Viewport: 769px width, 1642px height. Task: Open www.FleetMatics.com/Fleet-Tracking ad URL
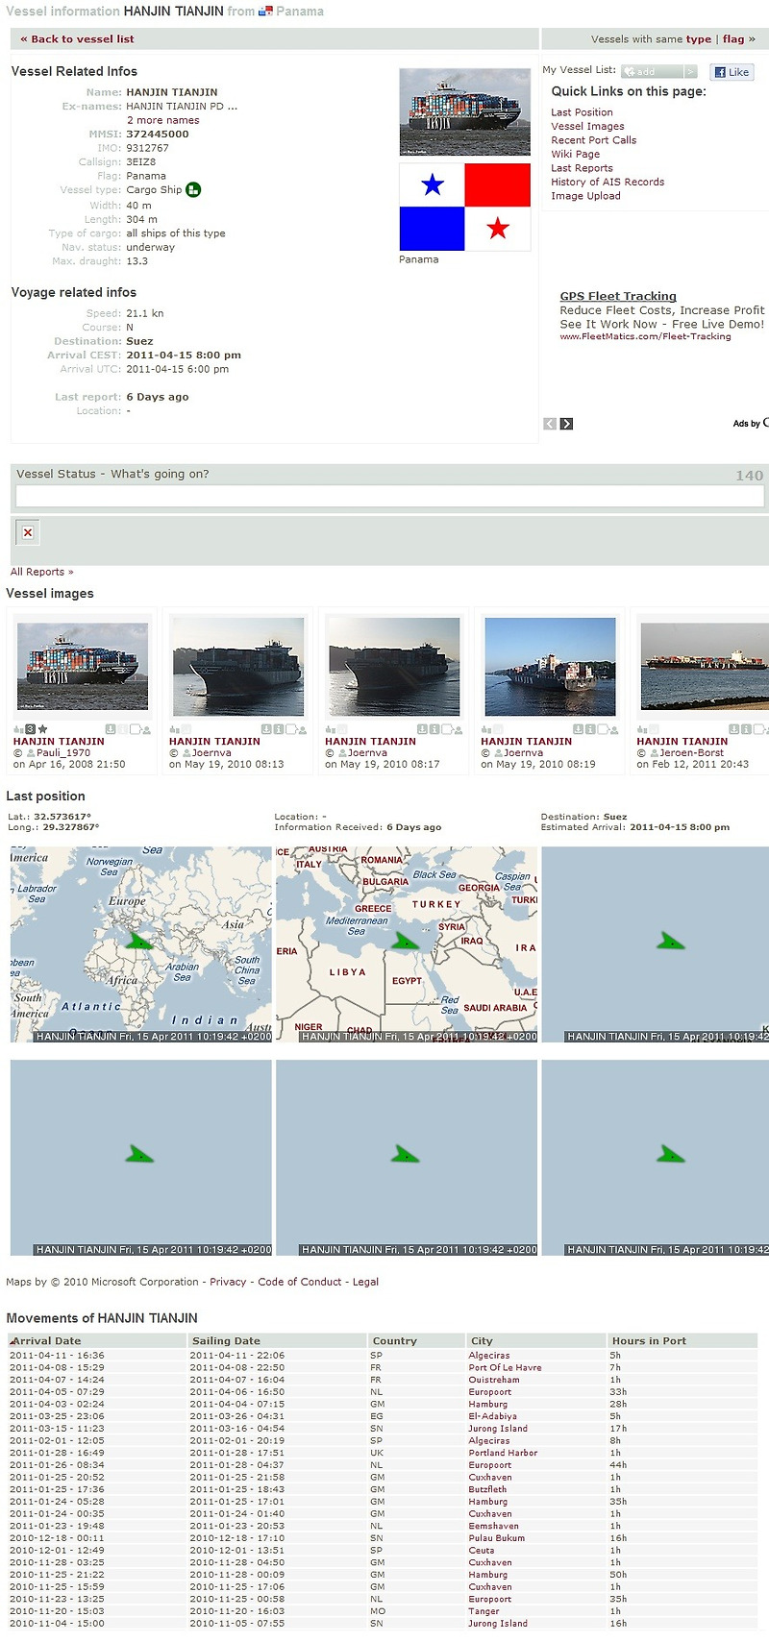(645, 336)
